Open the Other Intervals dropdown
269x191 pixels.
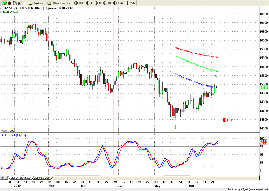tap(60, 3)
